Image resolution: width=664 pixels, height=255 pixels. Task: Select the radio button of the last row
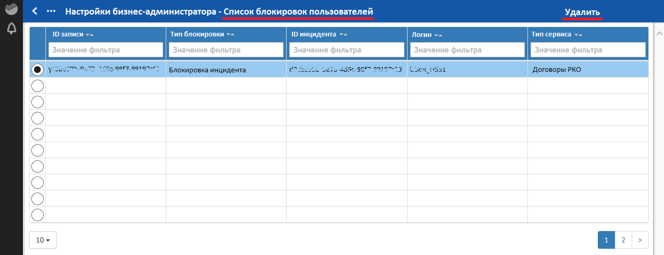[38, 214]
